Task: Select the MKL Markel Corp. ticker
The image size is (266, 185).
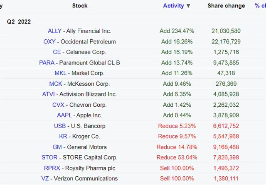Action: [x=60, y=73]
